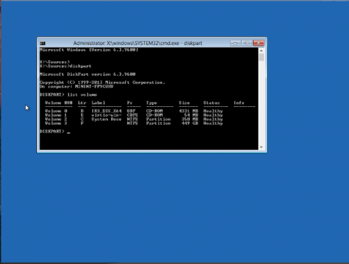Click the console scrollbar up arrow
The height and width of the screenshot is (264, 349).
click(x=261, y=51)
